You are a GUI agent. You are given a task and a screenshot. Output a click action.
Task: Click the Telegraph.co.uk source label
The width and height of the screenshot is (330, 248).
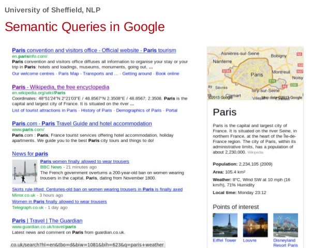click(28, 208)
